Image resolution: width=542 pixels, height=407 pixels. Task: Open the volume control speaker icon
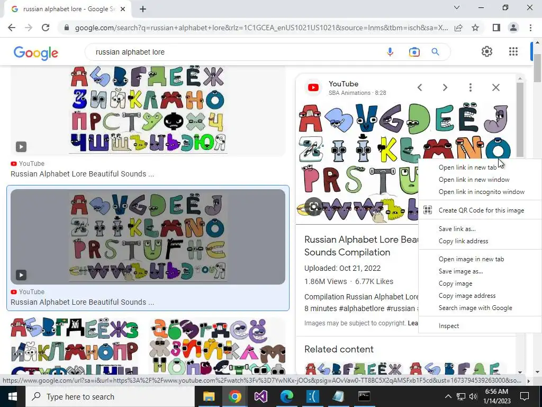[473, 396]
